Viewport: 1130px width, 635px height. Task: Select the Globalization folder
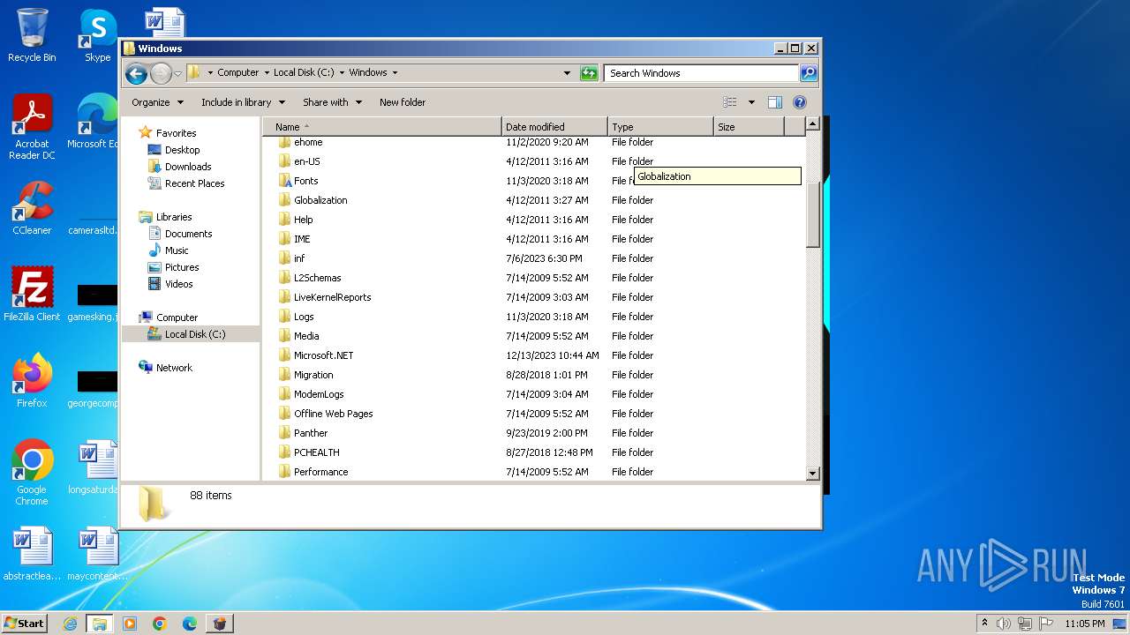point(320,200)
